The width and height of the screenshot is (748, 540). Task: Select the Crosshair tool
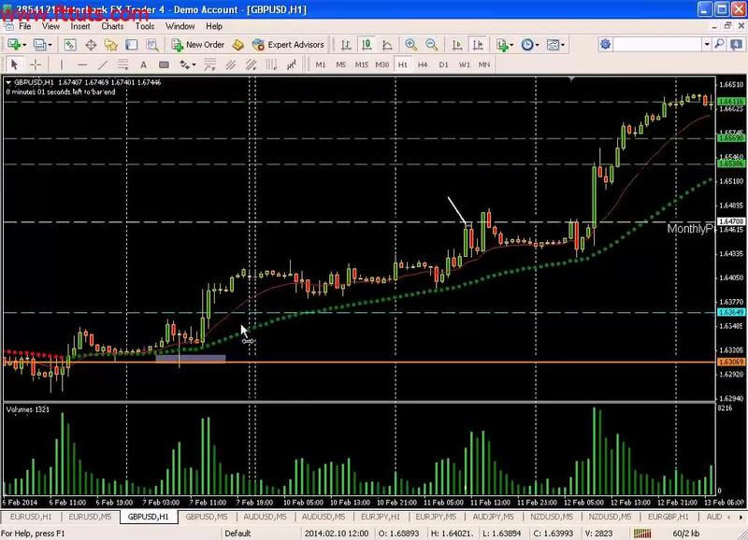pos(36,64)
